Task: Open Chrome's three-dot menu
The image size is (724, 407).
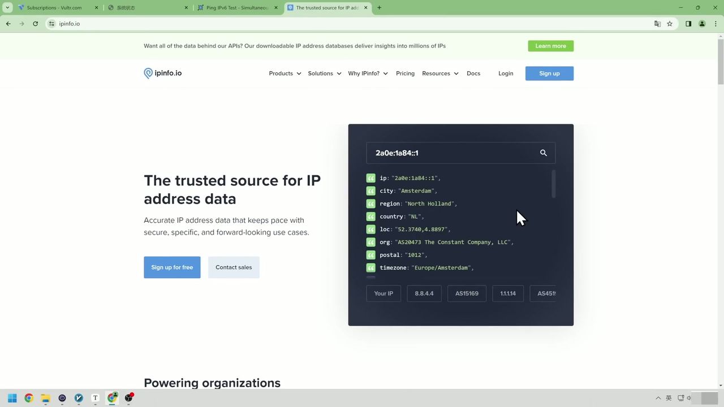Action: coord(715,24)
